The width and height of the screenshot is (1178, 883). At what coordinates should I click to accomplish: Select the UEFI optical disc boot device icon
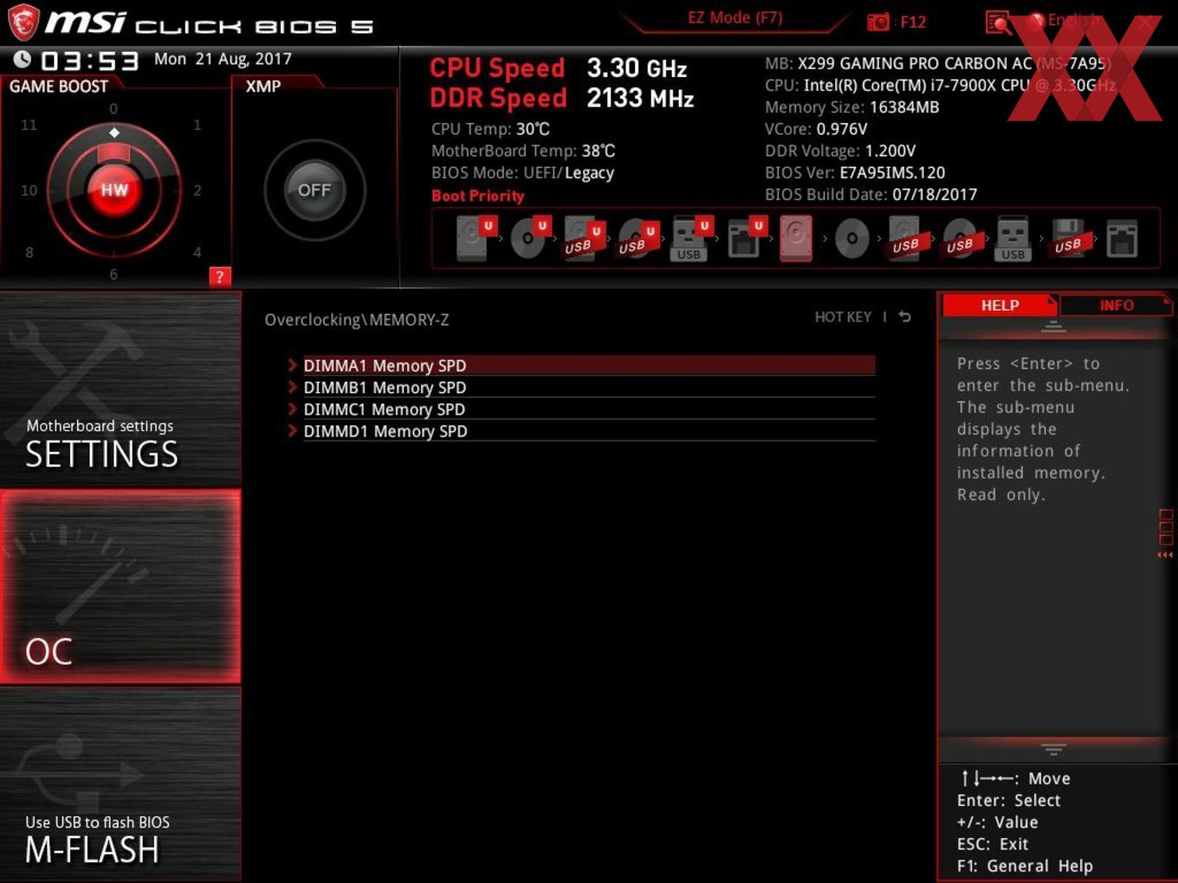(x=529, y=238)
